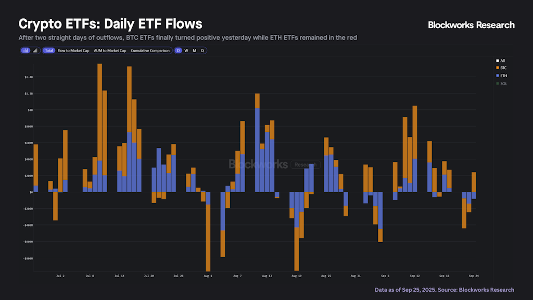Screen dimensions: 533x300
Task: Switch to the Cumulative Comparison view
Action: (149, 51)
